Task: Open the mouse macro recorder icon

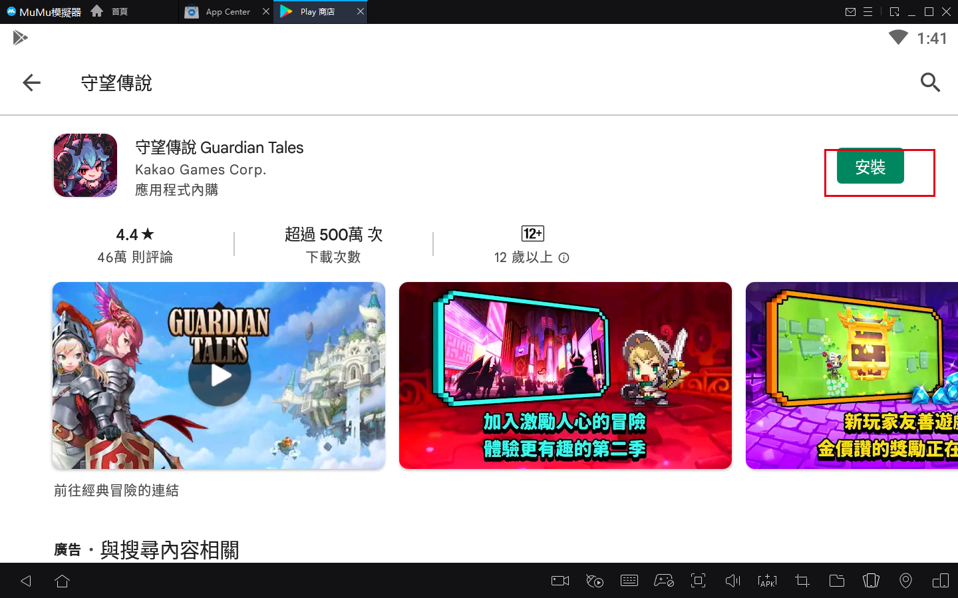Action: click(x=595, y=581)
